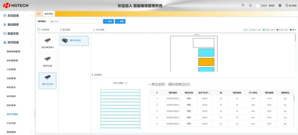Focus the 物料编码 input field

tap(74, 21)
